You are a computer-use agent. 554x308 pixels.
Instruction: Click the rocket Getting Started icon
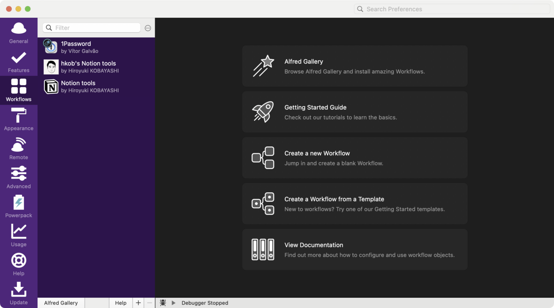(263, 112)
